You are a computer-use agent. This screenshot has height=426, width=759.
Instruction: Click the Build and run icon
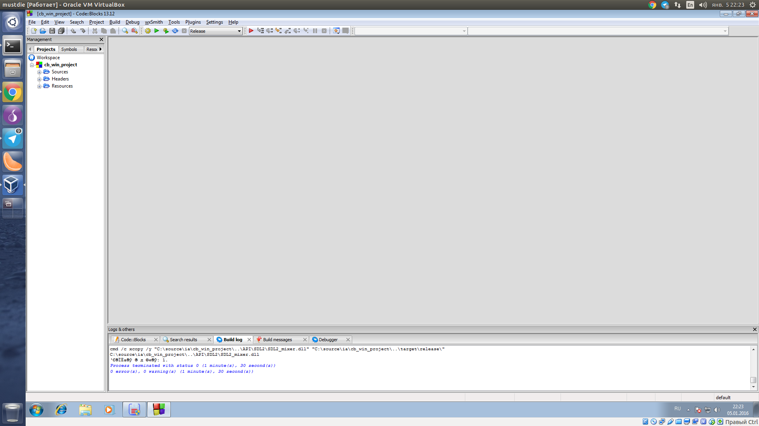pyautogui.click(x=166, y=31)
